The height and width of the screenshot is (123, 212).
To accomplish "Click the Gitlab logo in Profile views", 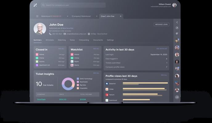I will pyautogui.click(x=107, y=89).
